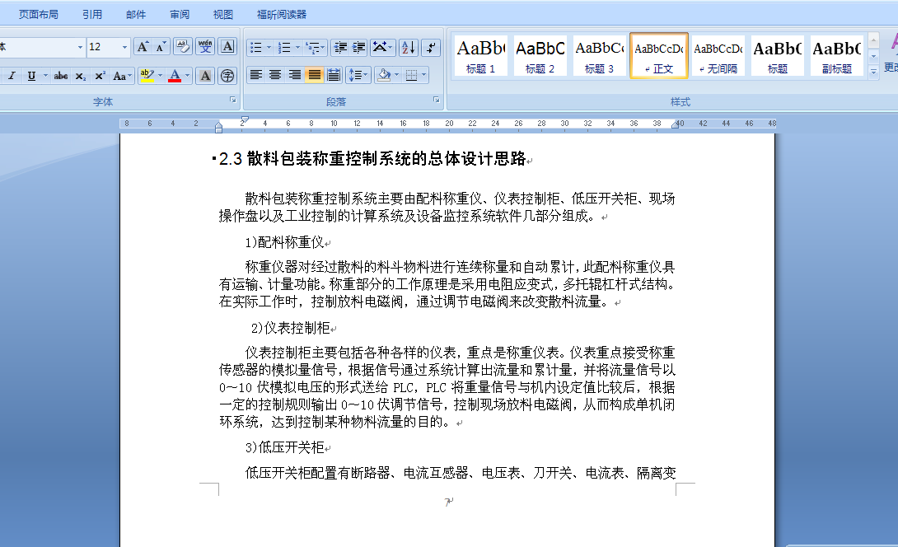This screenshot has width=898, height=547.
Task: Click the first-line indent ruler marker
Action: pos(245,119)
